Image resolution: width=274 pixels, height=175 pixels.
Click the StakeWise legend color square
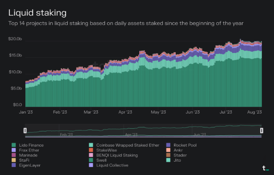pos(91,150)
